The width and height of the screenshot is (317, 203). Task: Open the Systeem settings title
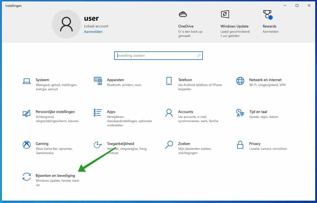(x=42, y=80)
